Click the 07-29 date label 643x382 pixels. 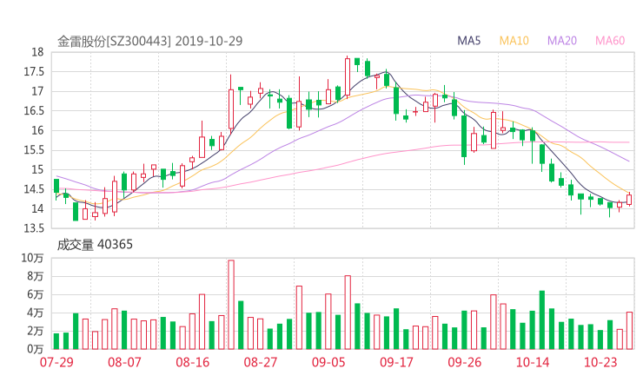(56, 362)
